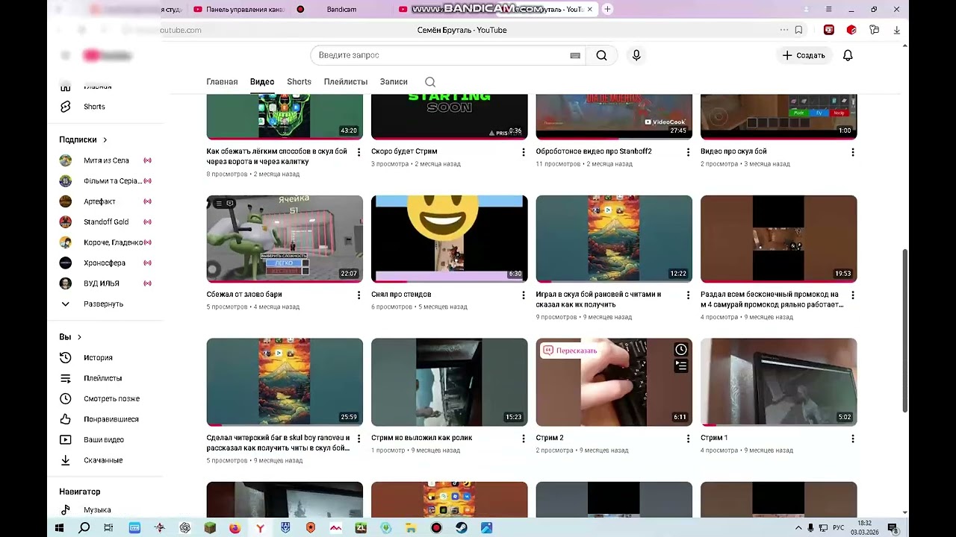Switch to the Bandicam browser tab
The height and width of the screenshot is (537, 956).
(341, 9)
